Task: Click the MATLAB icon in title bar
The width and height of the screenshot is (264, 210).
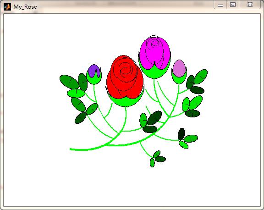Action: [x=7, y=7]
